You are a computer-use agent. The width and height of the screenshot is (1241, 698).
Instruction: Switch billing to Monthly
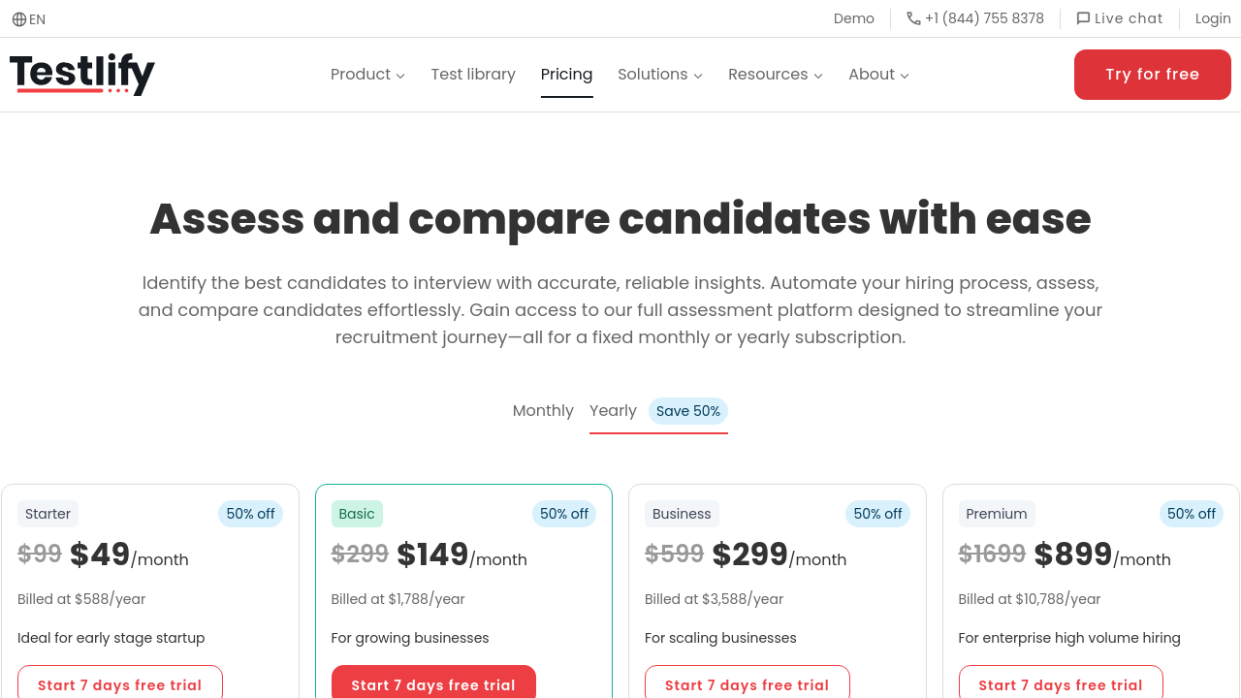(x=543, y=411)
